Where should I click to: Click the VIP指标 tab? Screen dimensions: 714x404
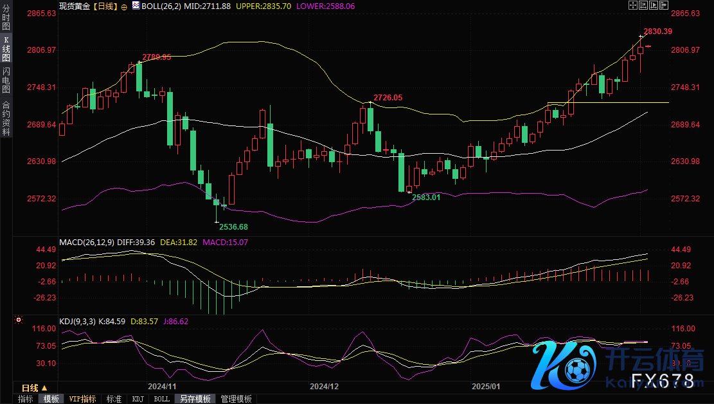click(82, 399)
